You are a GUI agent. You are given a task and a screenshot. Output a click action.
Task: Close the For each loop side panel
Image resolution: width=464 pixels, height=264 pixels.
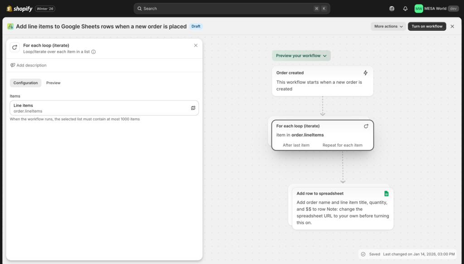tap(196, 45)
